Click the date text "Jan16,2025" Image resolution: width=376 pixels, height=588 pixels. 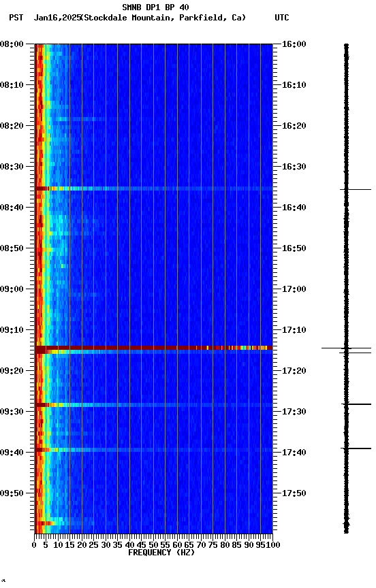(x=57, y=18)
